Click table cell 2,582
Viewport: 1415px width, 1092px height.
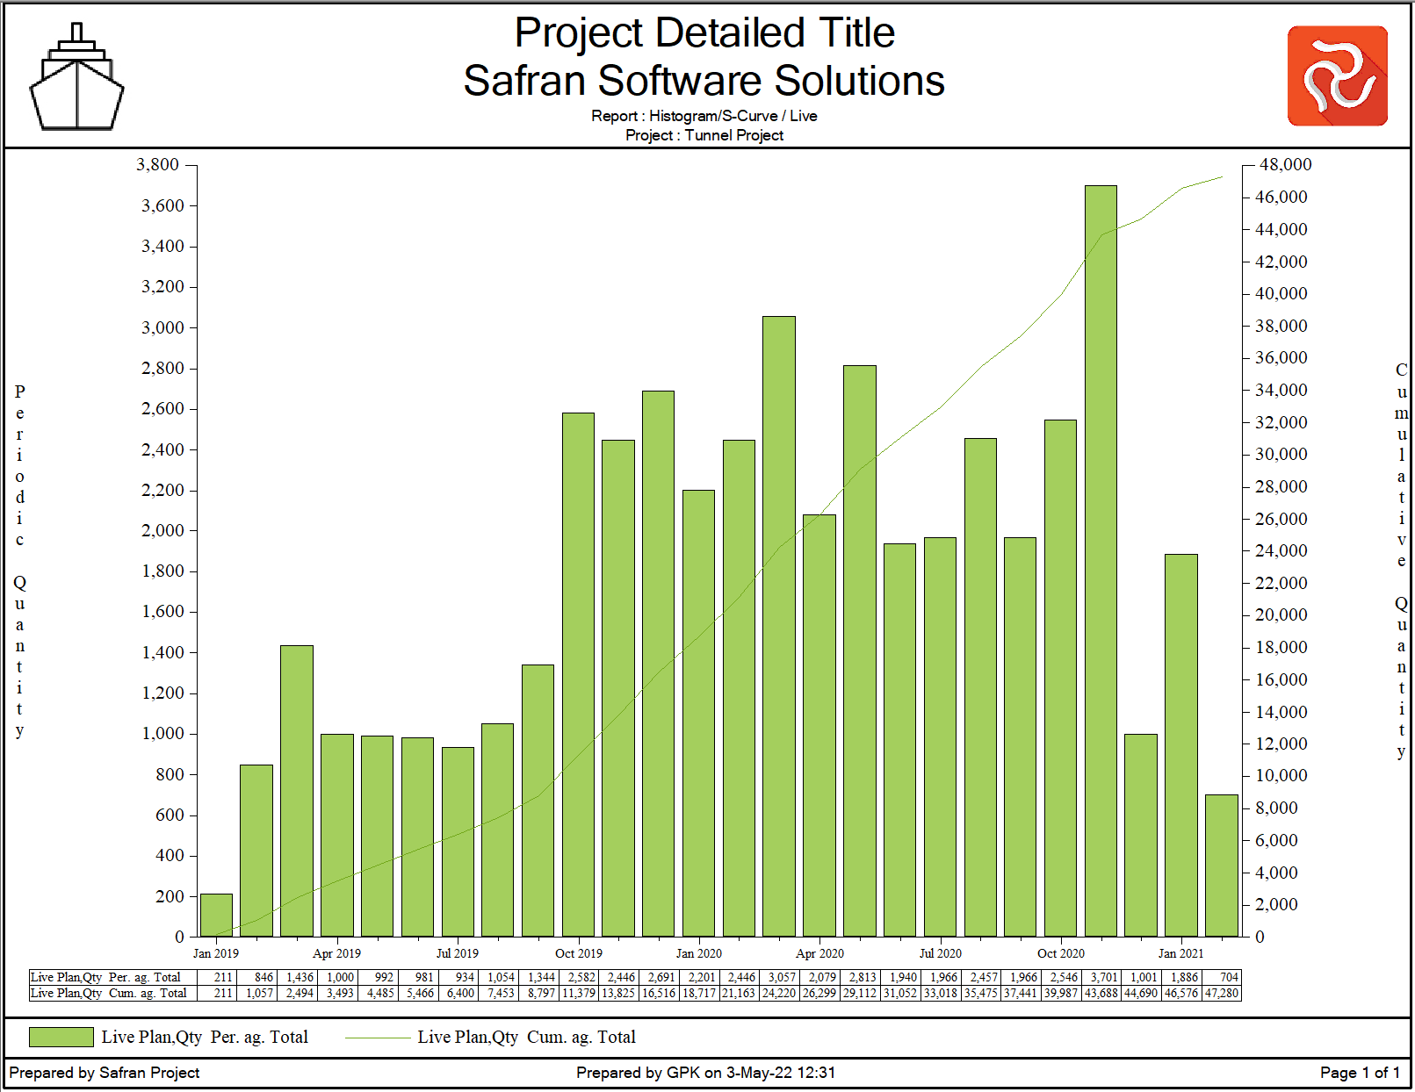579,977
